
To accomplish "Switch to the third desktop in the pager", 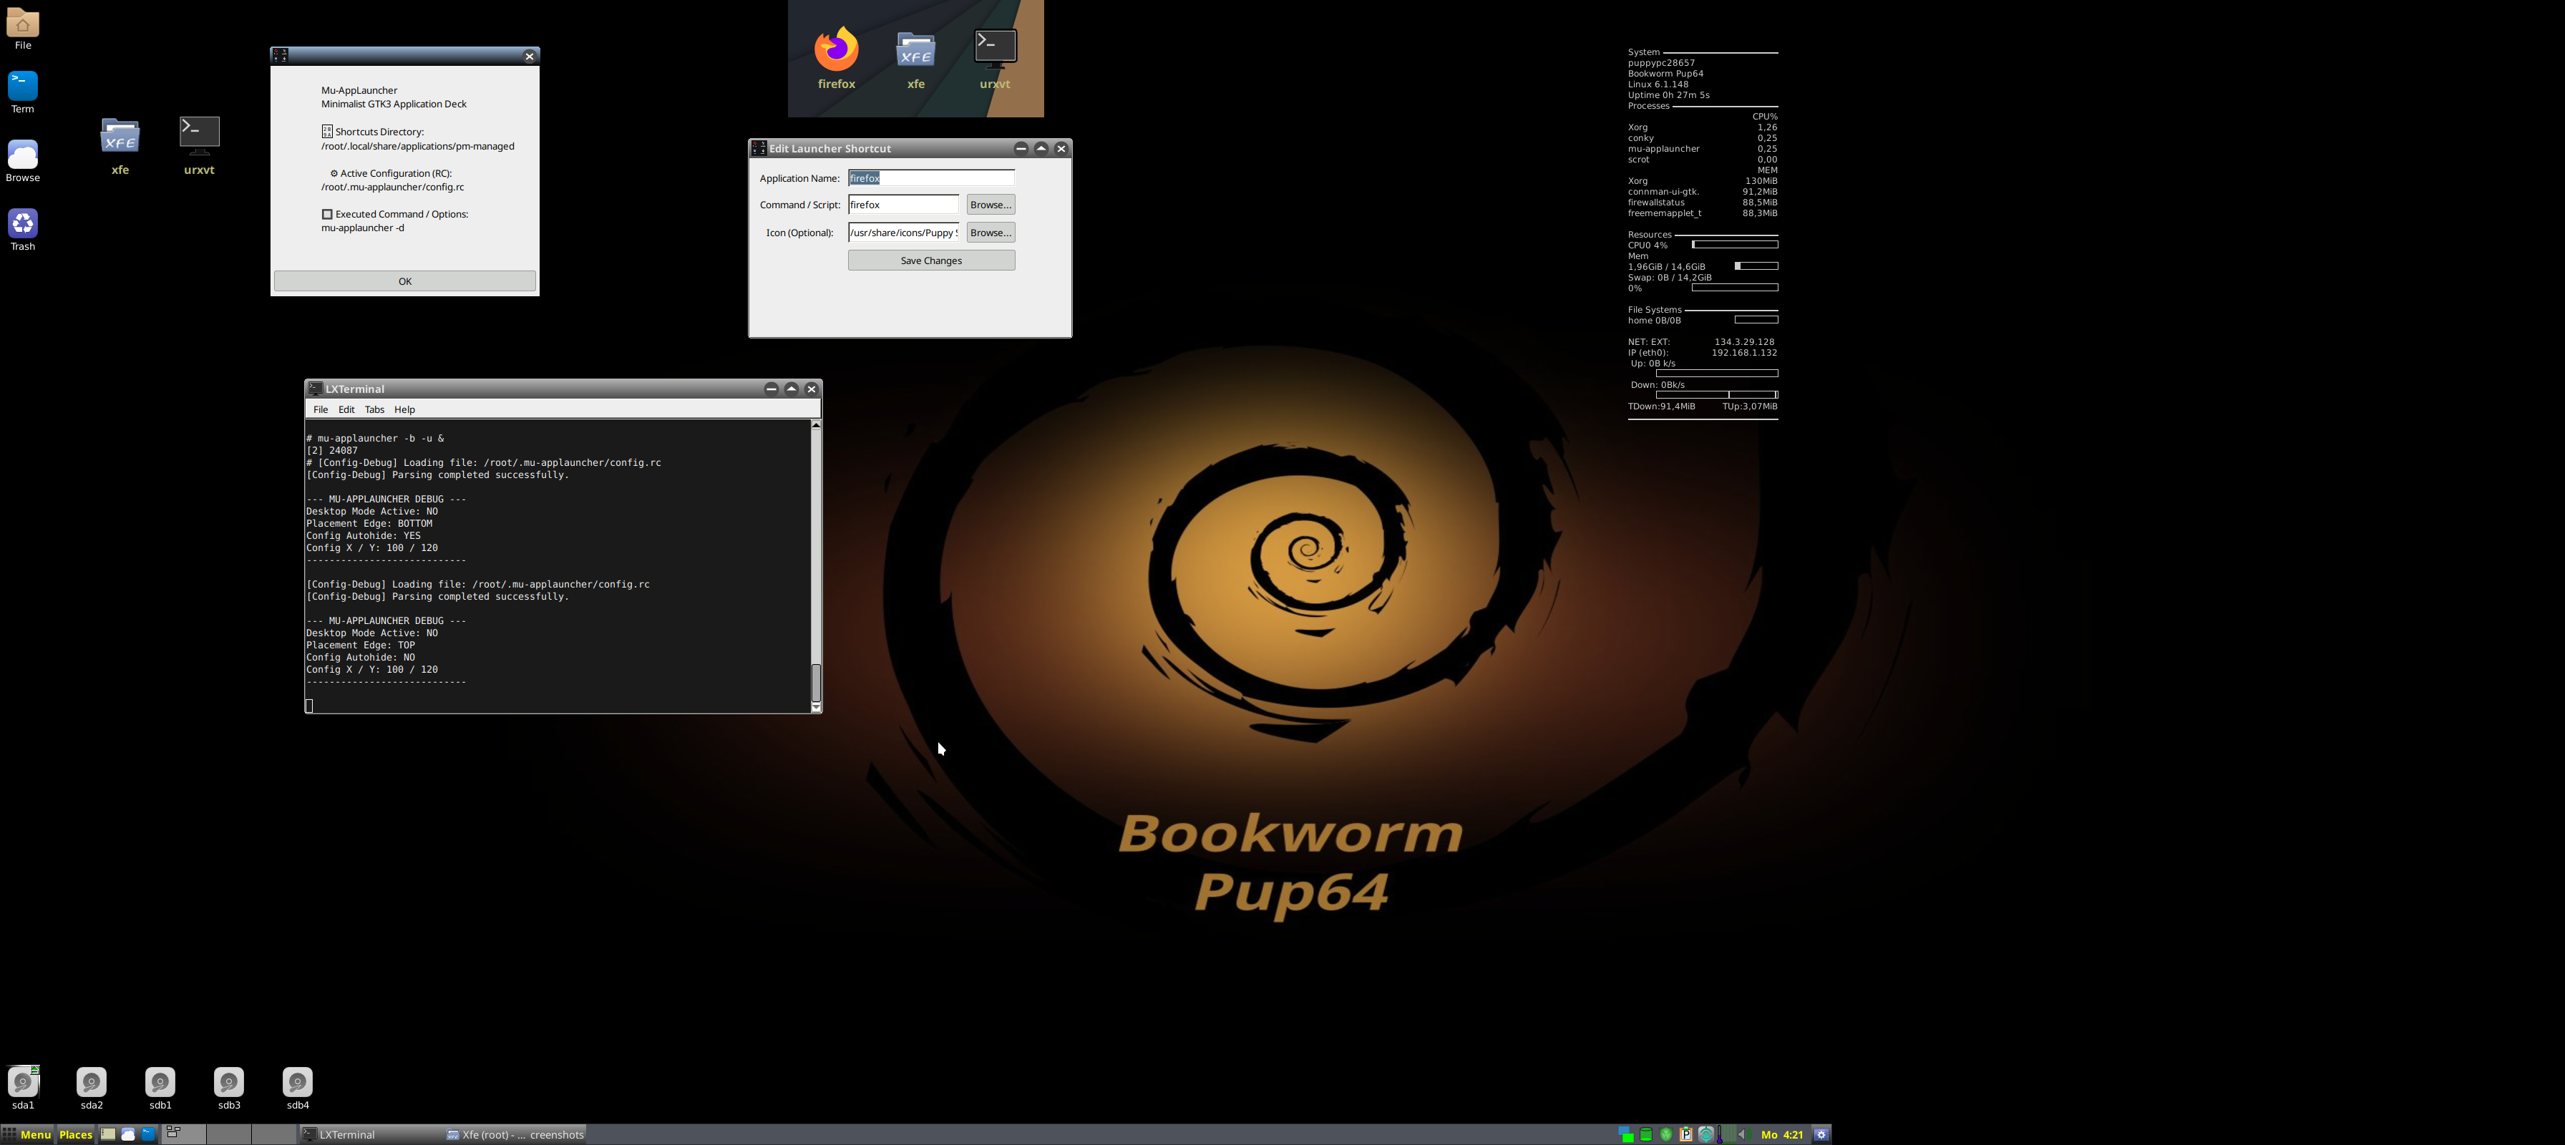I will click(x=274, y=1134).
